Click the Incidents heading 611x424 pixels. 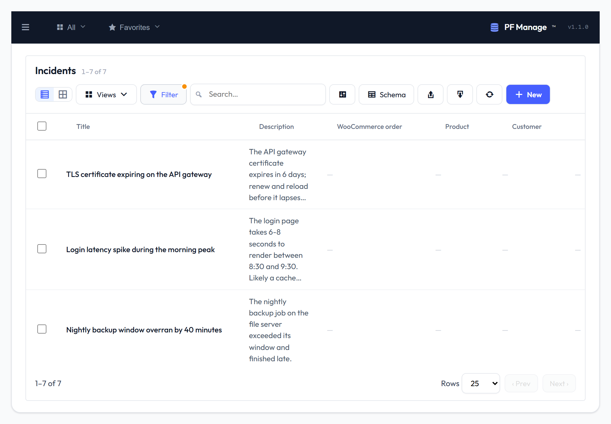pos(55,71)
